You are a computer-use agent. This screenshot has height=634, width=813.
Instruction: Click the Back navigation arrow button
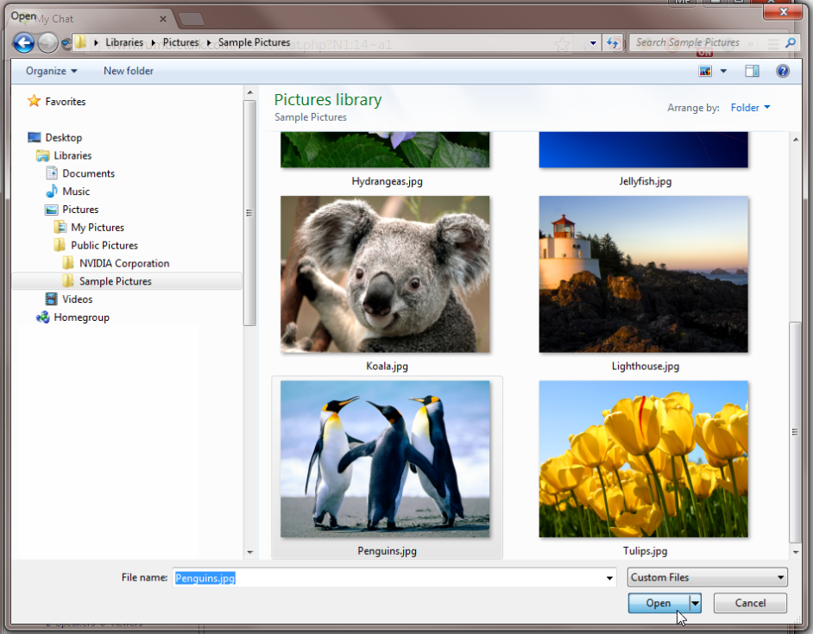tap(24, 42)
